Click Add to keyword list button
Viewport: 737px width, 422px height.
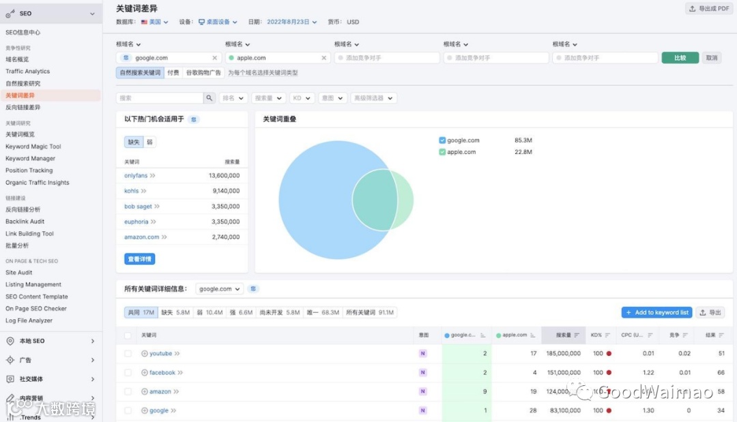(656, 312)
